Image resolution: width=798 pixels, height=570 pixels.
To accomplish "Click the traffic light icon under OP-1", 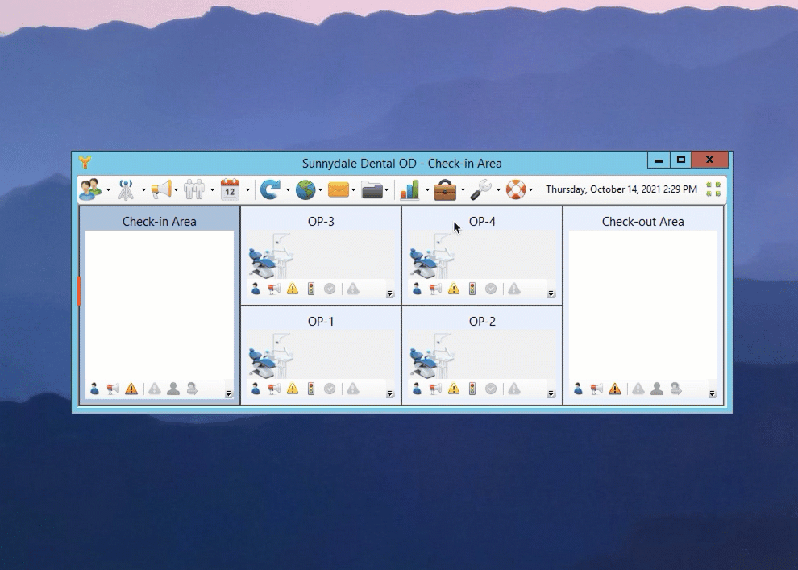I will coord(311,389).
